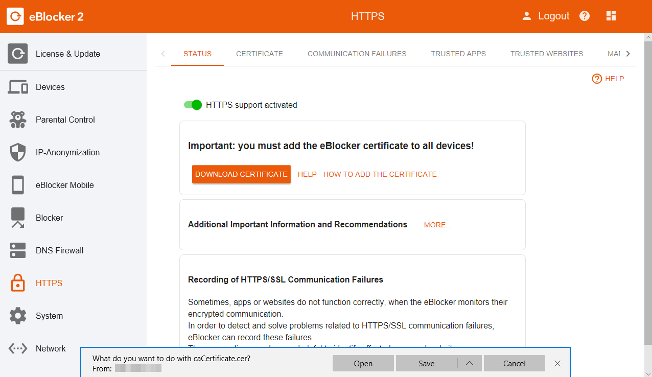Screen dimensions: 652x377
Task: Dismiss the download notification bar
Action: pos(557,364)
